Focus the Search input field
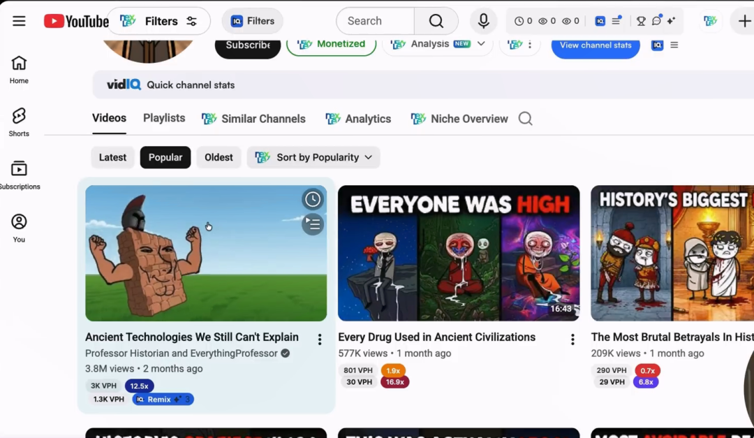 [376, 21]
